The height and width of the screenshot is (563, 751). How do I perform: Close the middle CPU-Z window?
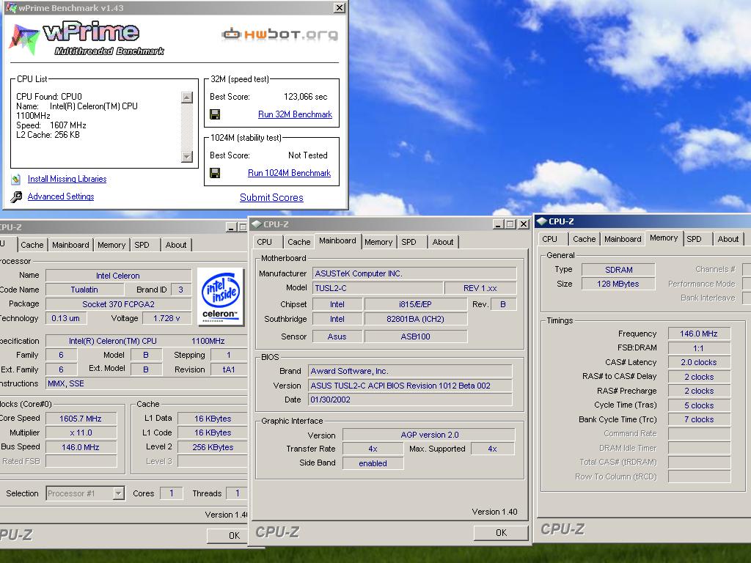524,224
